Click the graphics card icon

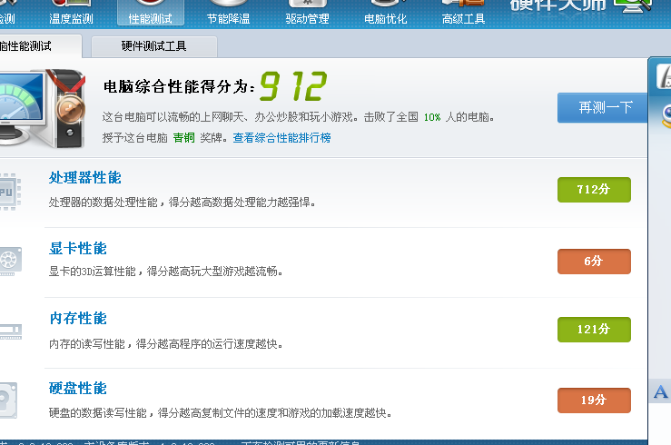9,262
